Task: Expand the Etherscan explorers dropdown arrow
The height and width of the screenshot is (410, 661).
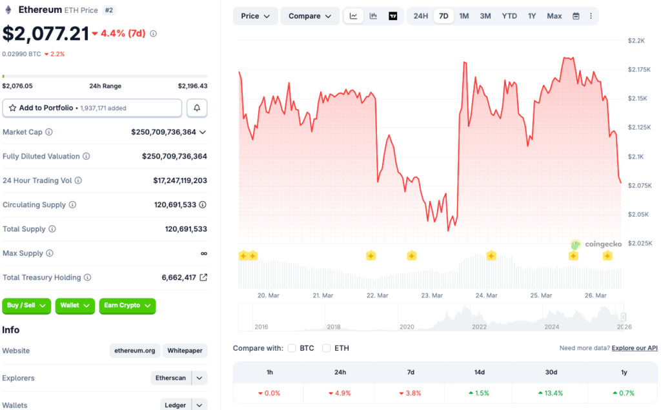Action: coord(199,378)
